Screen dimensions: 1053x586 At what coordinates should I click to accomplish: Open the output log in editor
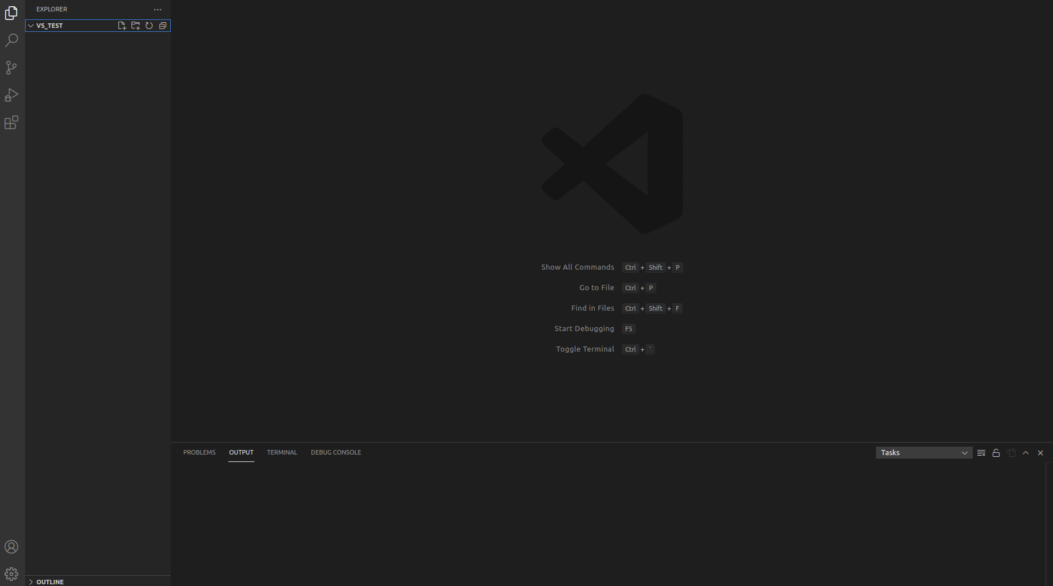[1011, 453]
